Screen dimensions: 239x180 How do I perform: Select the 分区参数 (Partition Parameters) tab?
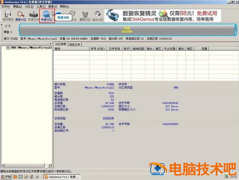coord(60,44)
